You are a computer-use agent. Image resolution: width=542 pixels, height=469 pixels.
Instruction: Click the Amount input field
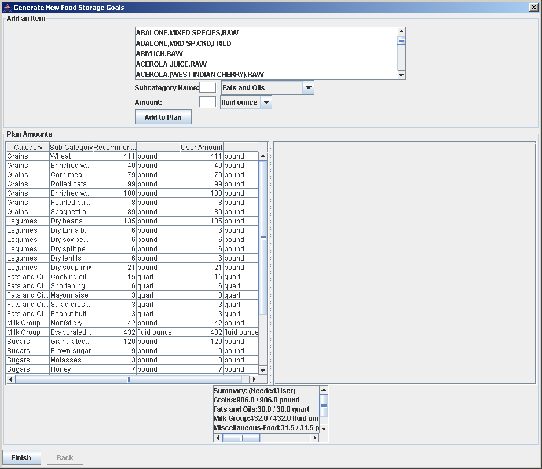[x=207, y=102]
